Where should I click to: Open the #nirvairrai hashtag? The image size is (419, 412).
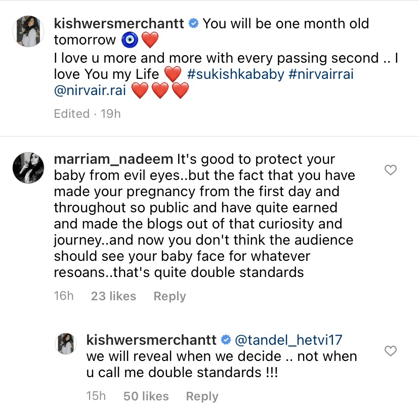(x=323, y=74)
